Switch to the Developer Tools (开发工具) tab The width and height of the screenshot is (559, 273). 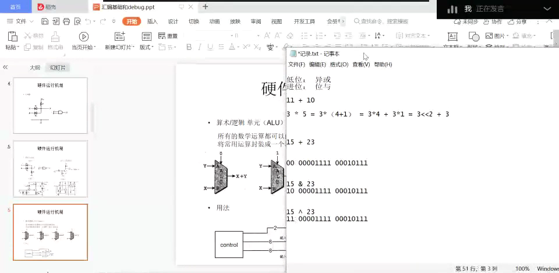pyautogui.click(x=304, y=22)
